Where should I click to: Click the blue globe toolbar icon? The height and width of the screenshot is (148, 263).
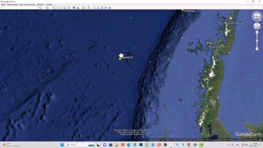110,8
